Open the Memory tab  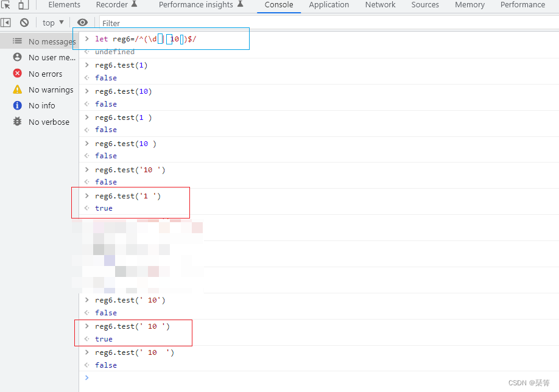pyautogui.click(x=469, y=5)
